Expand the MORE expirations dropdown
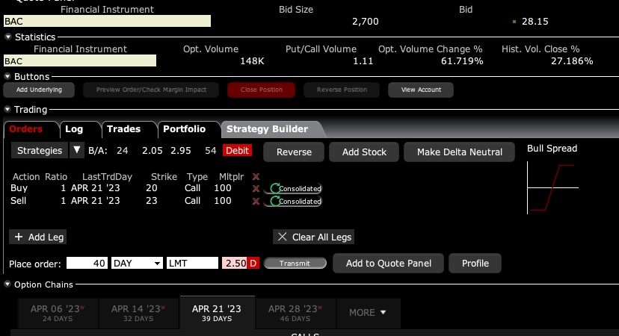The height and width of the screenshot is (336, 619). [x=368, y=312]
